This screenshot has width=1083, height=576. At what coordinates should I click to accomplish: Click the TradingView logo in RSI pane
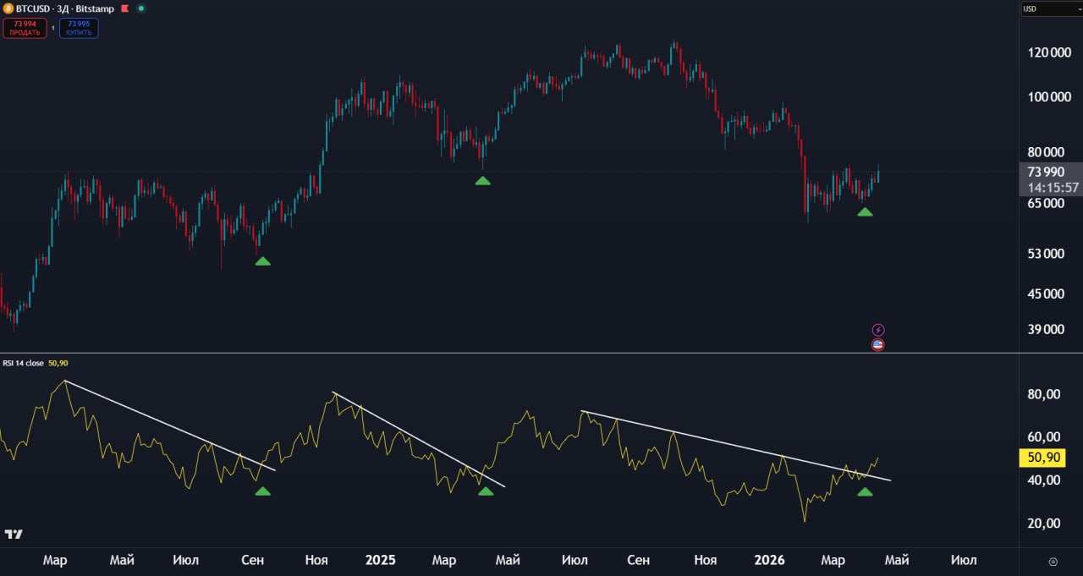(14, 534)
